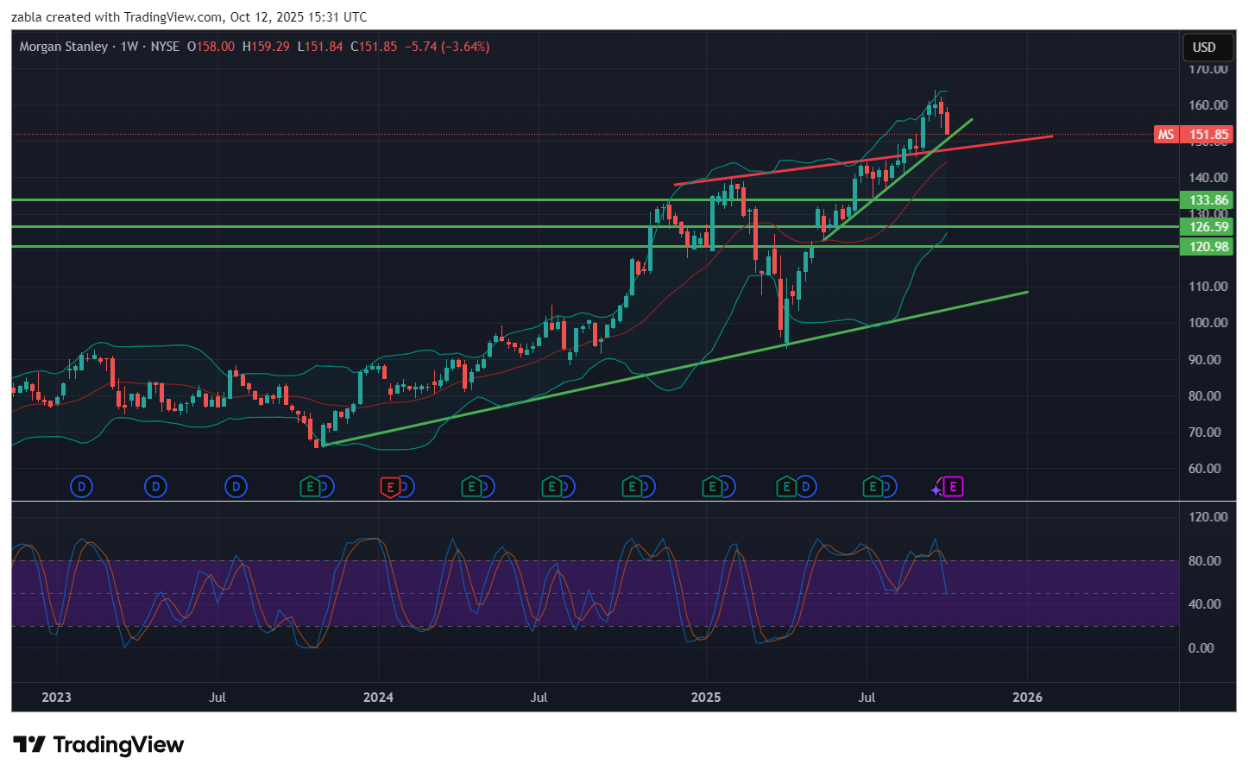Select the 133.86 green price level label
The width and height of the screenshot is (1248, 777).
pyautogui.click(x=1208, y=200)
